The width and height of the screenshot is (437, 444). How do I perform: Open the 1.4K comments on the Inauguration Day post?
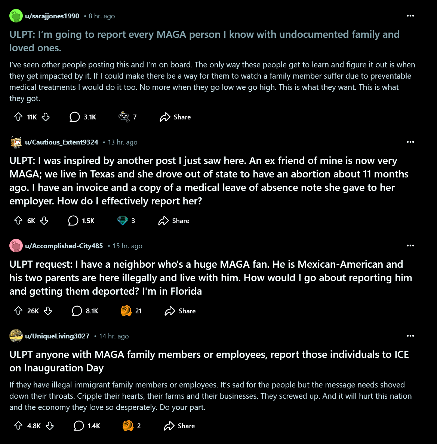pyautogui.click(x=87, y=426)
